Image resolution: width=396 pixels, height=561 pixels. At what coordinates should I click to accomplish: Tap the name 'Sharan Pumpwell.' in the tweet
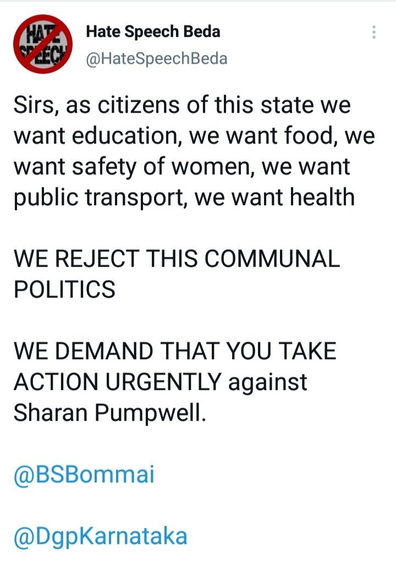tap(110, 413)
